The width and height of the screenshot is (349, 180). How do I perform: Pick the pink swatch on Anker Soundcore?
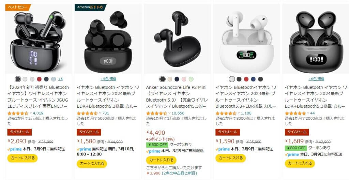tap(184, 79)
